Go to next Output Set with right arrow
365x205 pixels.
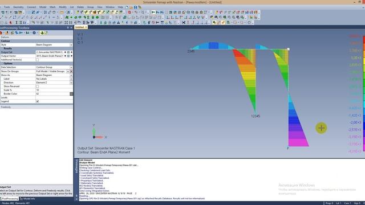pyautogui.click(x=71, y=52)
